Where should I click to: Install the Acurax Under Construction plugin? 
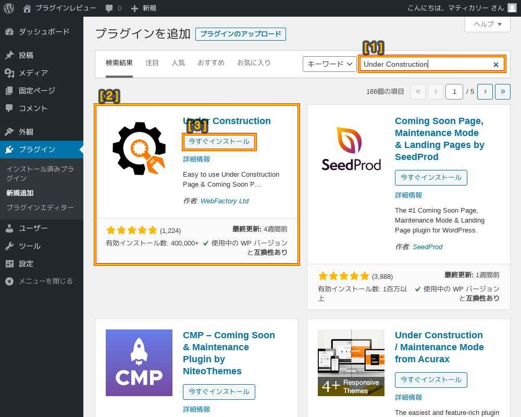[x=431, y=380]
